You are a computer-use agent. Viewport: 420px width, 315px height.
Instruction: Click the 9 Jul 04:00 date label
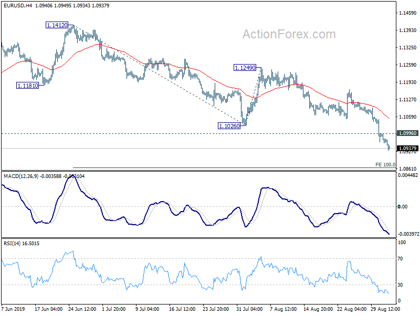[x=147, y=309]
